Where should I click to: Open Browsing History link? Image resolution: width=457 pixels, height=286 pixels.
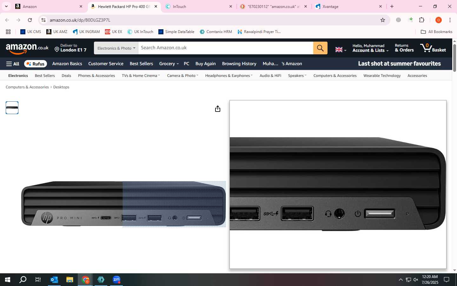pos(239,64)
